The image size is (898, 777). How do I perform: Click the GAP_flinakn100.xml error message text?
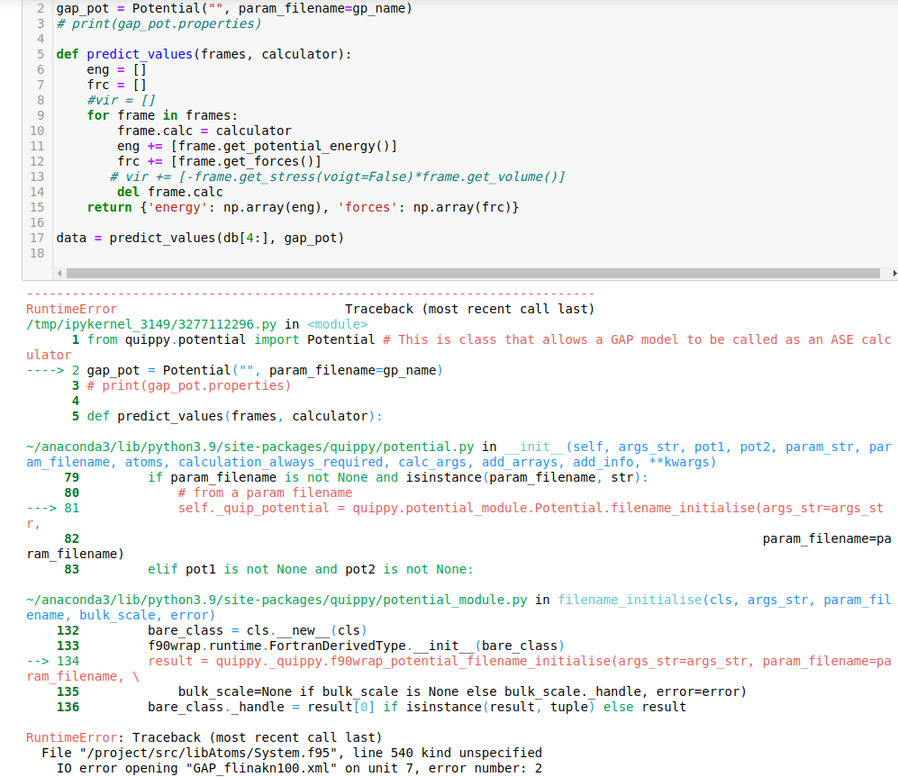[248, 768]
